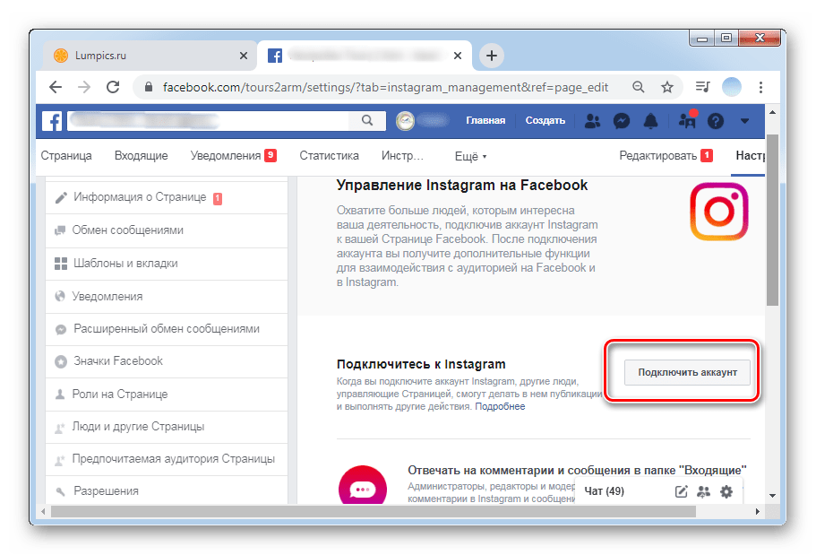Click the Подключитесь к Instagram heading
Viewport: 816px width, 555px height.
coord(421,364)
